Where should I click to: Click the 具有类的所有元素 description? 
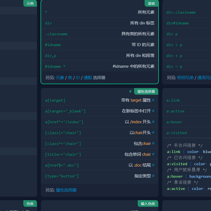click(x=138, y=34)
